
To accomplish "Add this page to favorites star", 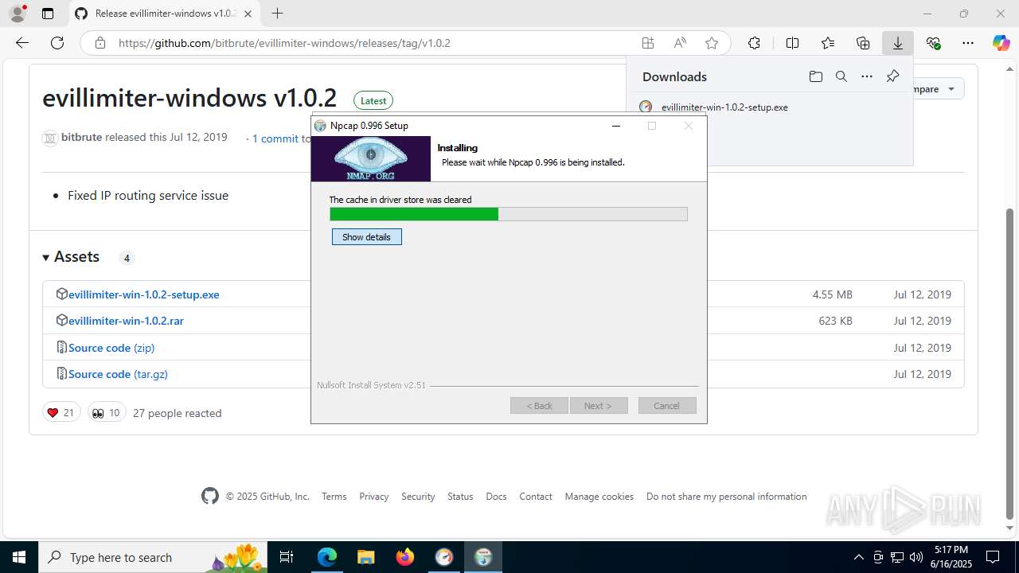I will (x=712, y=43).
